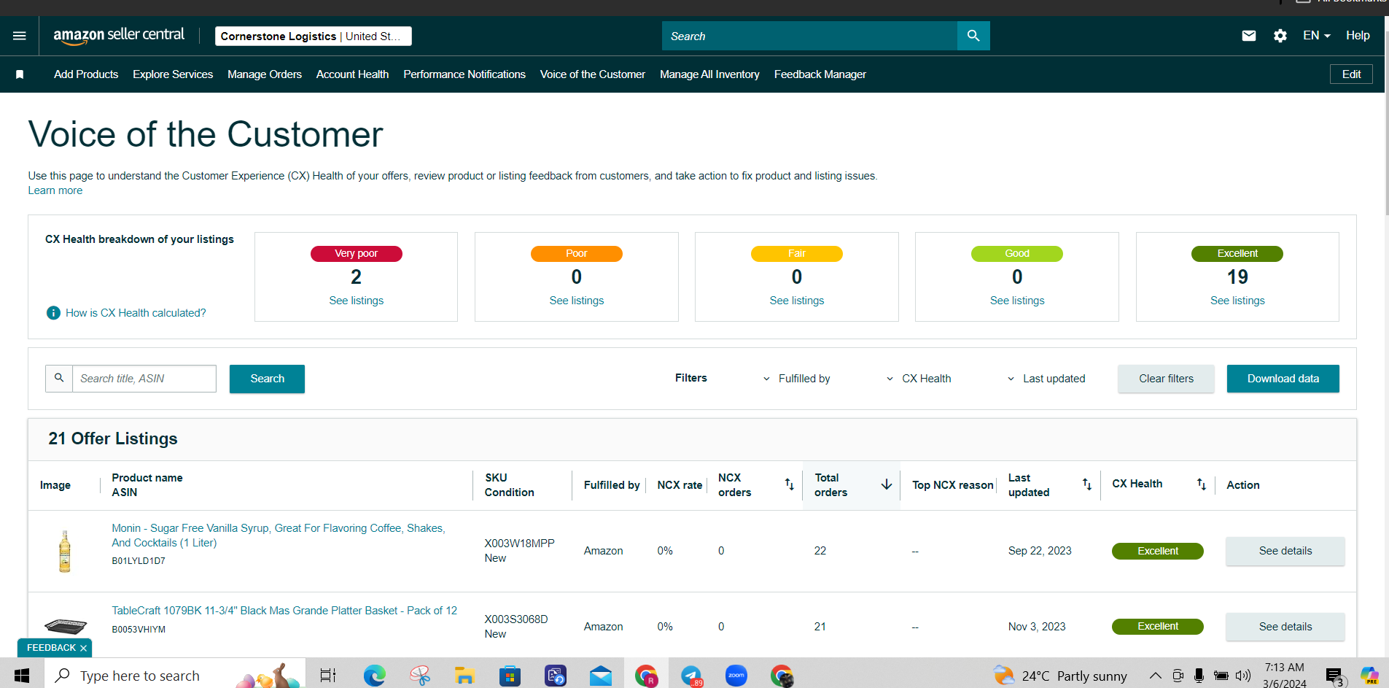Image resolution: width=1389 pixels, height=688 pixels.
Task: Click the Monin syrup bottle thumbnail
Action: (65, 551)
